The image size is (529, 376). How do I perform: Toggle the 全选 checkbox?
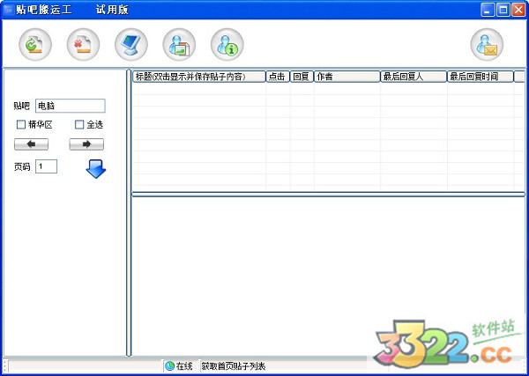point(79,125)
